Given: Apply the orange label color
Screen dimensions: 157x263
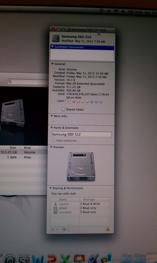Looking at the screenshot, I should pyautogui.click(x=78, y=102).
